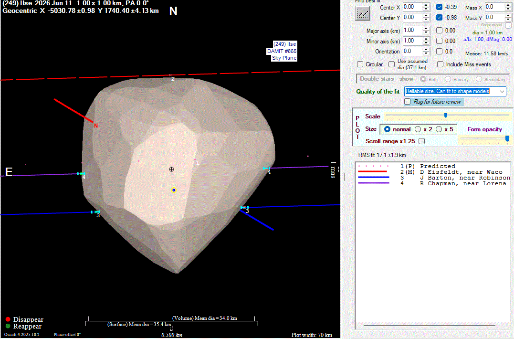Screen dimensions: 514x339
Task: Open the Quality of the fit dropdown
Action: 502,91
